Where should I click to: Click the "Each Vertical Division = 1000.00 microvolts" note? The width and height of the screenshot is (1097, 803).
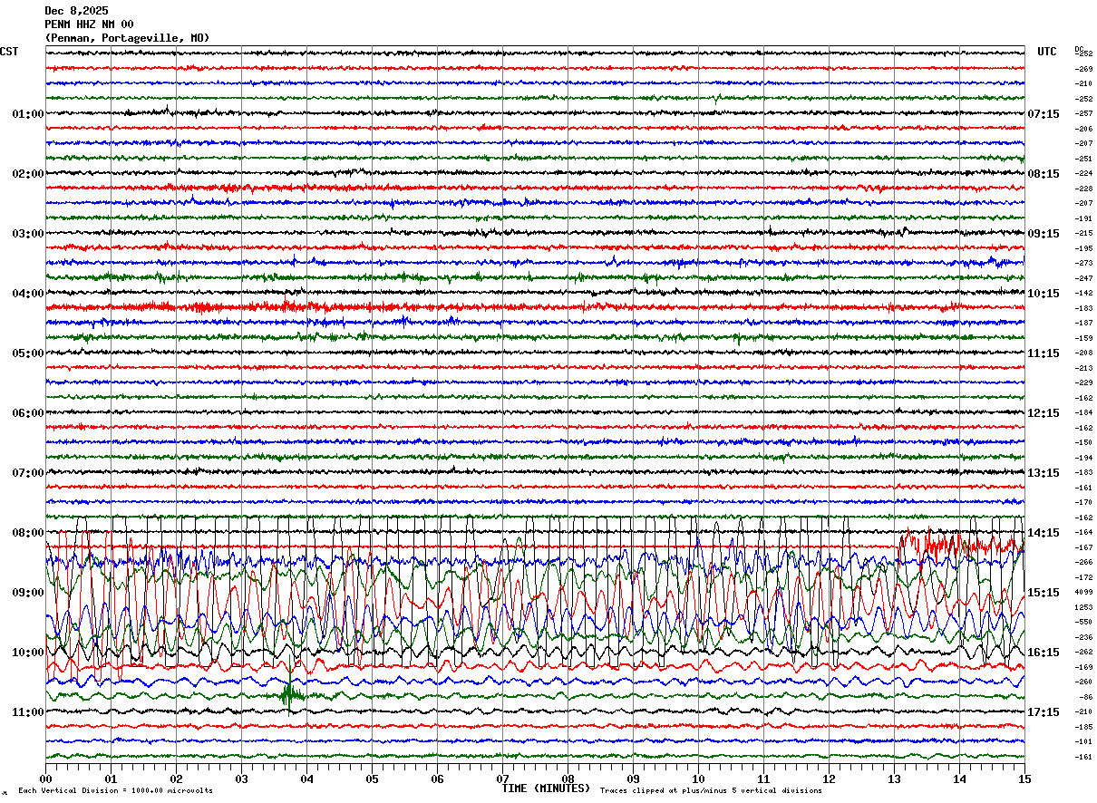pos(115,791)
